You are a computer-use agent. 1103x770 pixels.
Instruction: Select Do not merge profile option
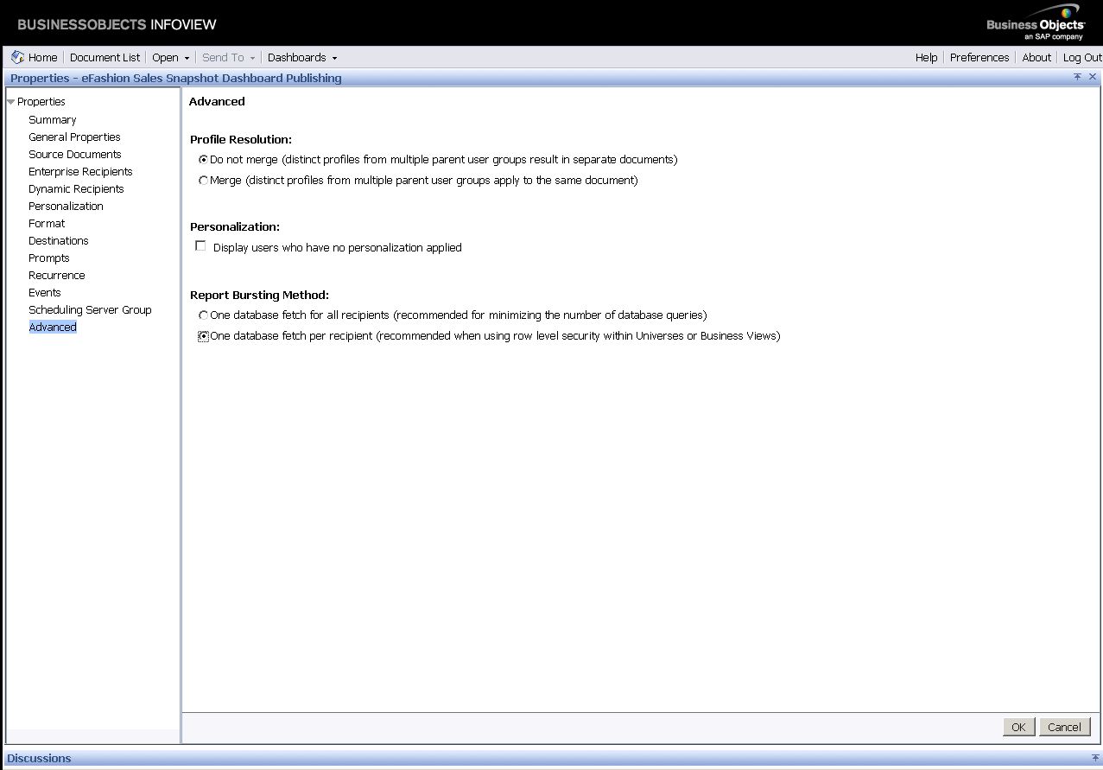[x=203, y=160]
